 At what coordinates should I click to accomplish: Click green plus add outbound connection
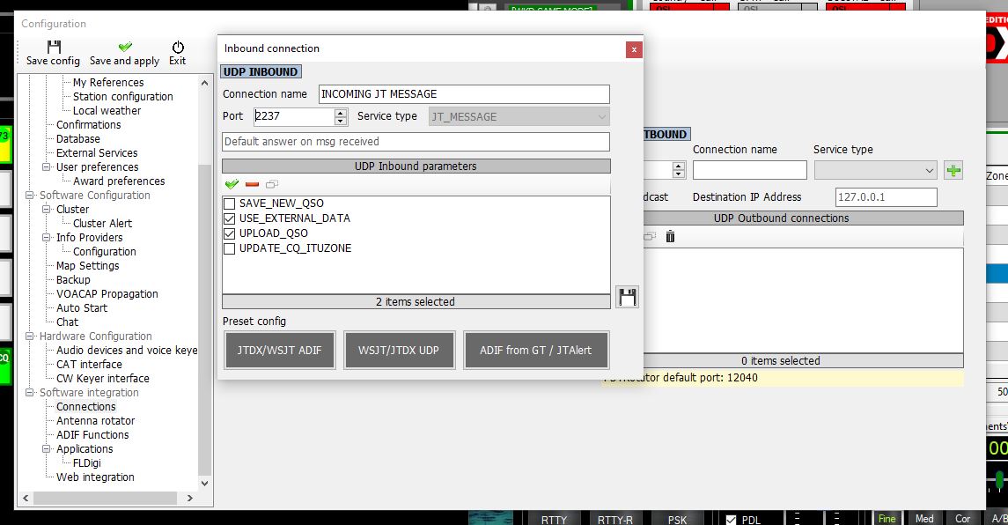click(953, 171)
